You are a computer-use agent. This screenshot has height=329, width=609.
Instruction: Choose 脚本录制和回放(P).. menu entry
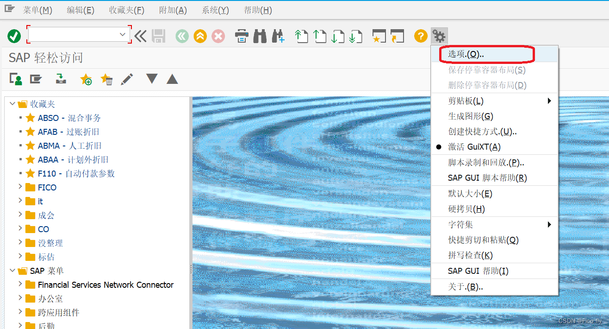click(495, 163)
